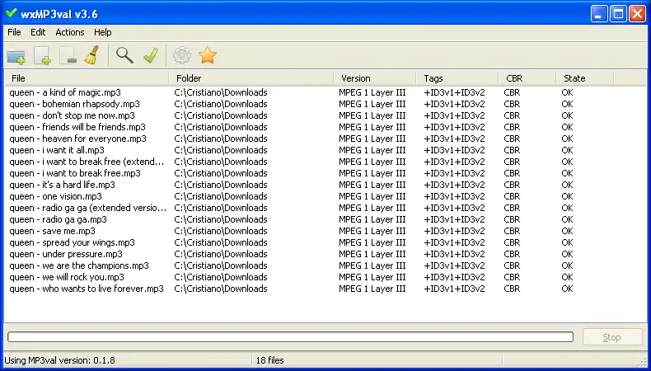The height and width of the screenshot is (371, 651).
Task: Click the add folder toolbar icon
Action: (x=16, y=55)
